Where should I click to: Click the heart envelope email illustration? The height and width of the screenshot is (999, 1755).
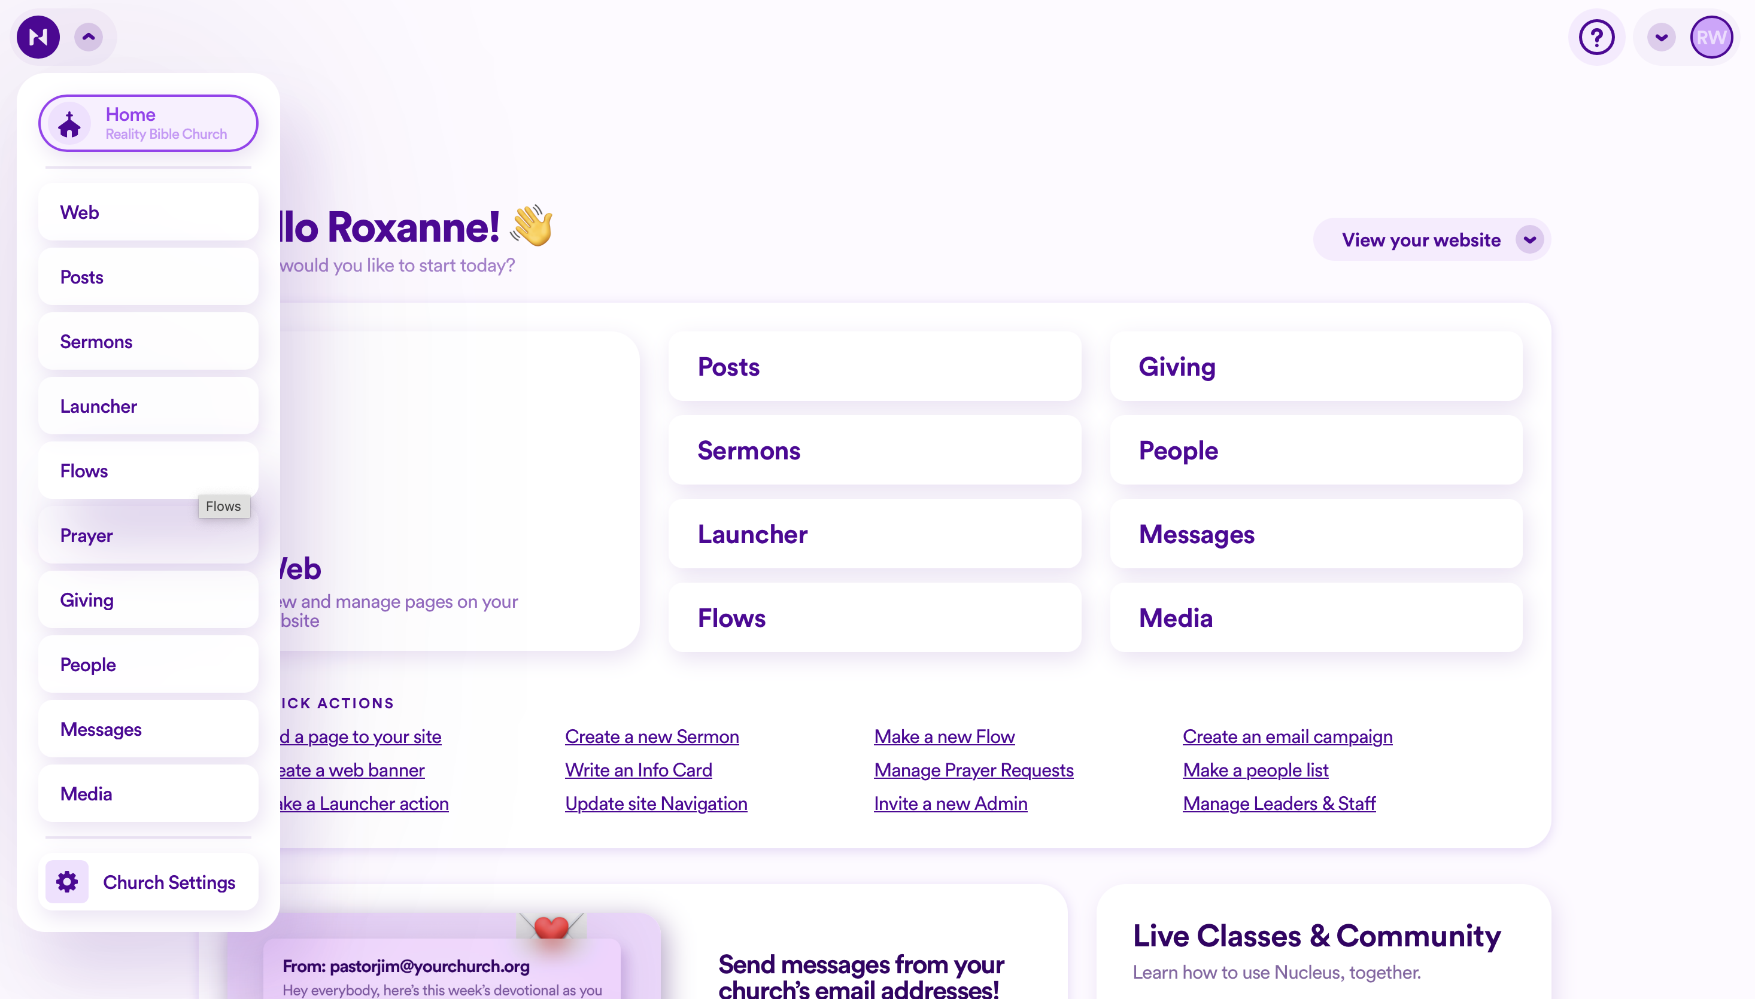click(x=551, y=928)
